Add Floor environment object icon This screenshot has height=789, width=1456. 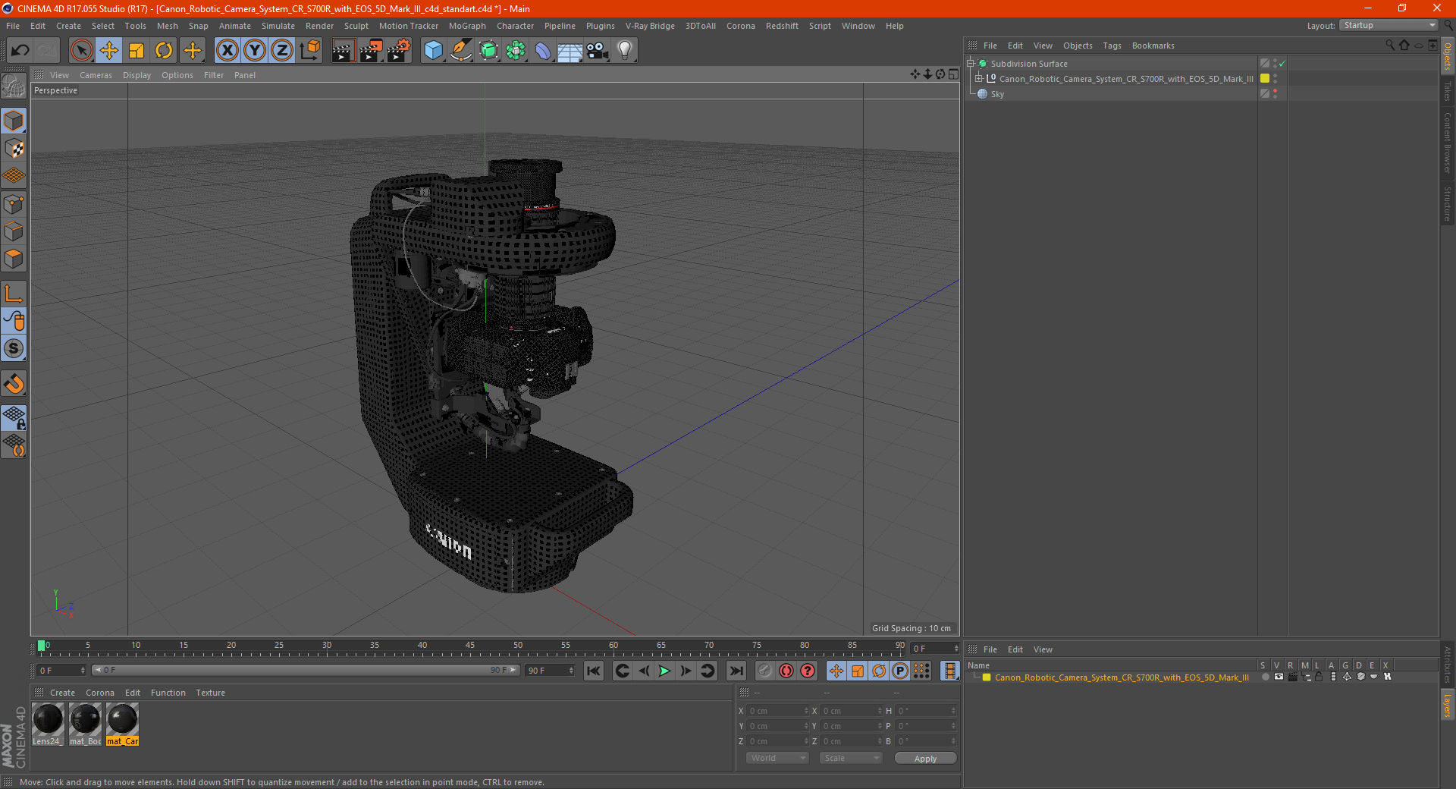(570, 51)
